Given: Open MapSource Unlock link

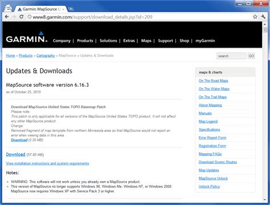Looking at the screenshot, I should coord(213,178).
